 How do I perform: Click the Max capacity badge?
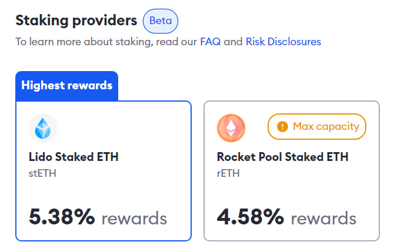point(317,126)
